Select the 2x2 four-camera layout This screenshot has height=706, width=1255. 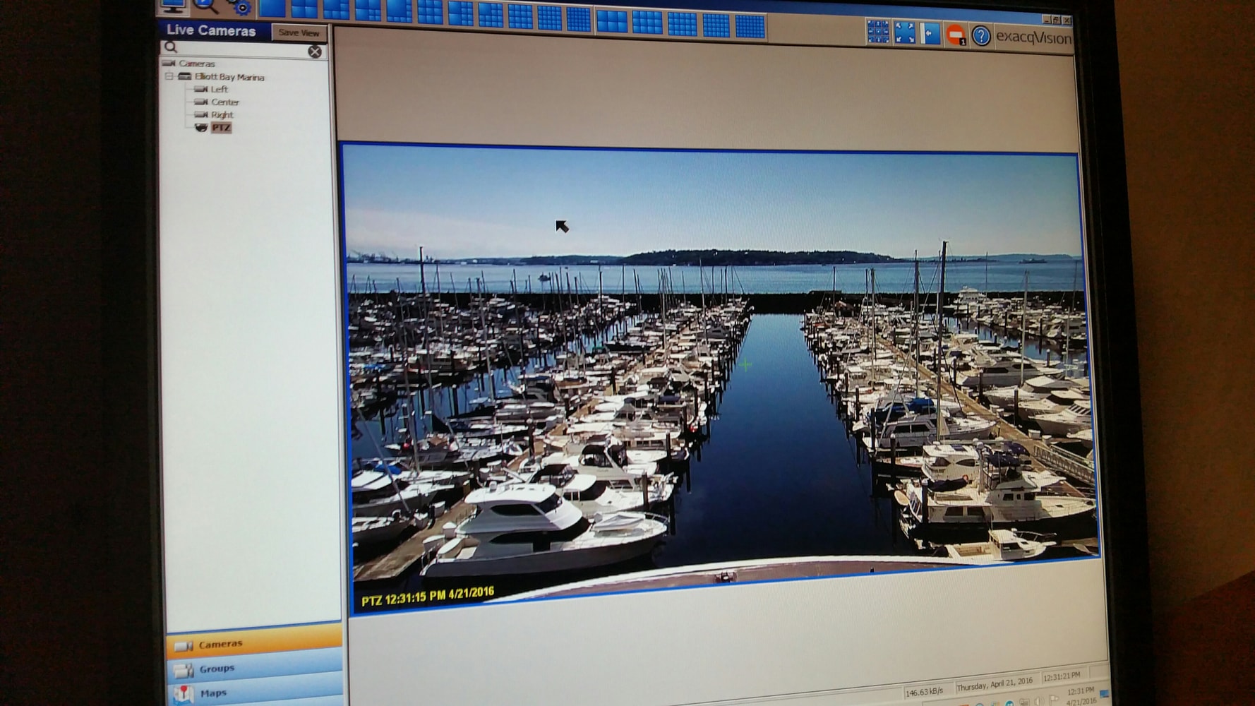(x=304, y=9)
